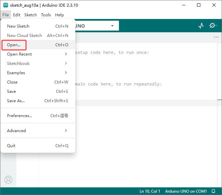Expand the Open Recent submenu
The image size is (222, 195).
tap(38, 54)
